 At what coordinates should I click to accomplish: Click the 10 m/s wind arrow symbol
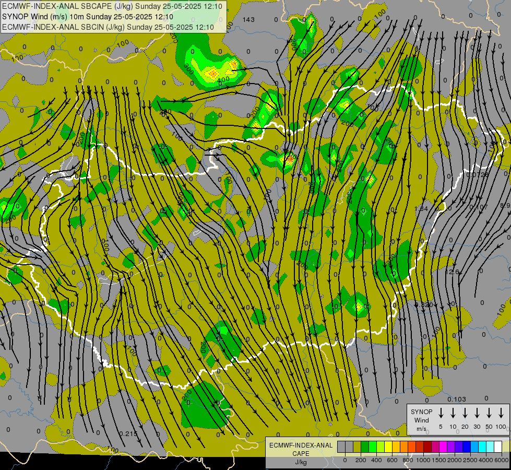pos(453,413)
